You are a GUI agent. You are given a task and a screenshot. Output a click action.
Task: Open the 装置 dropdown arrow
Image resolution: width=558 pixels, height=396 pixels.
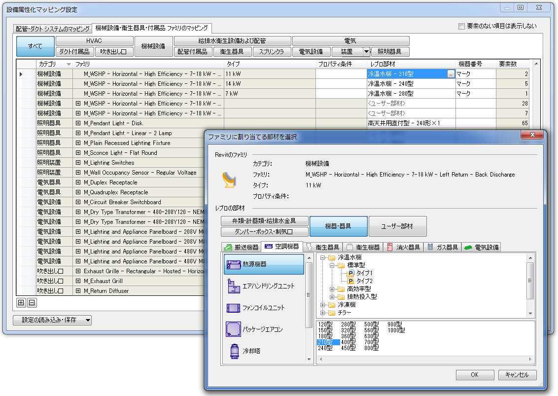[x=366, y=52]
